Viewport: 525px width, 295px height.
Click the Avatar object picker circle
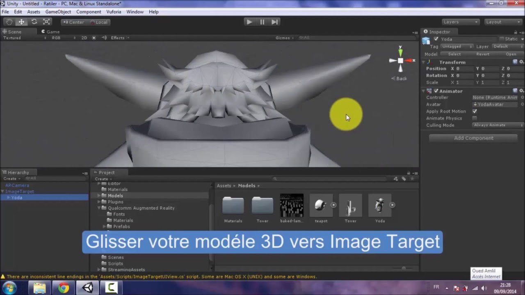pyautogui.click(x=522, y=104)
